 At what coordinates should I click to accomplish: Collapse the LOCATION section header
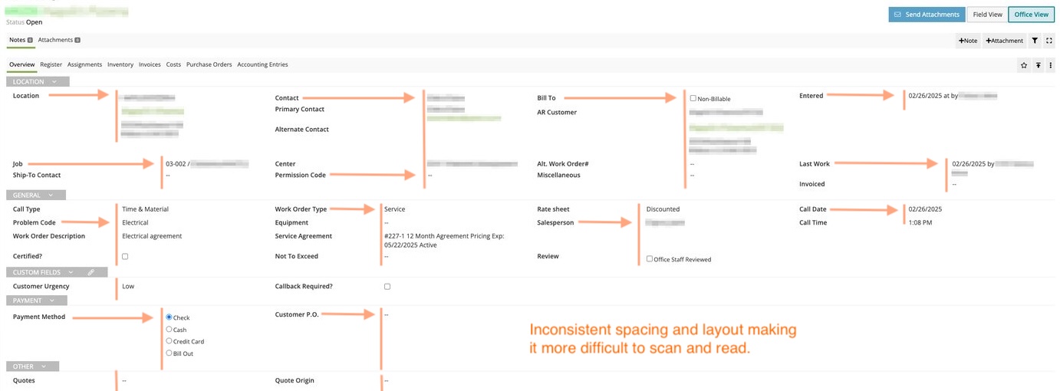(x=38, y=81)
